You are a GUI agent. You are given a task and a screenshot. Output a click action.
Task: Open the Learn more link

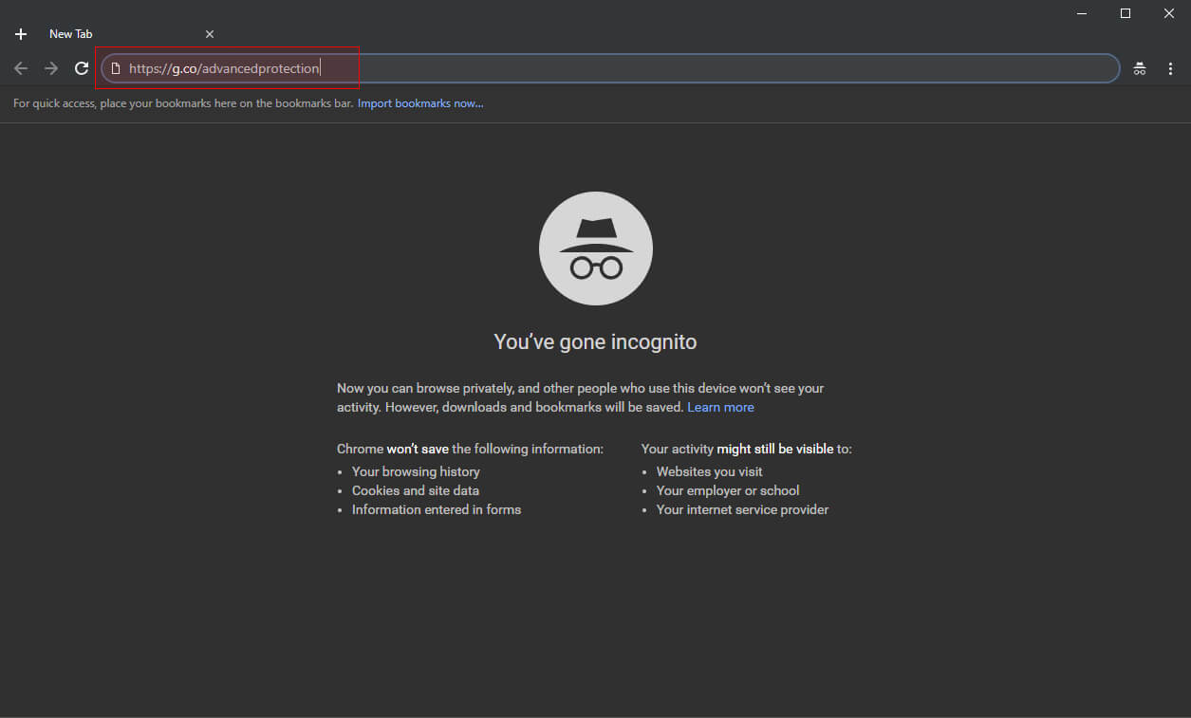[x=720, y=407]
